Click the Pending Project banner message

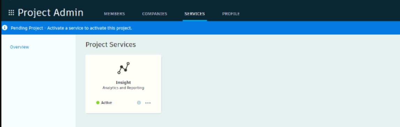pyautogui.click(x=71, y=28)
